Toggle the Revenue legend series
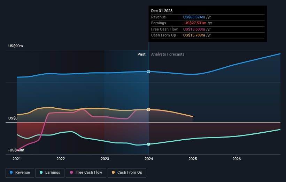 tap(20, 173)
